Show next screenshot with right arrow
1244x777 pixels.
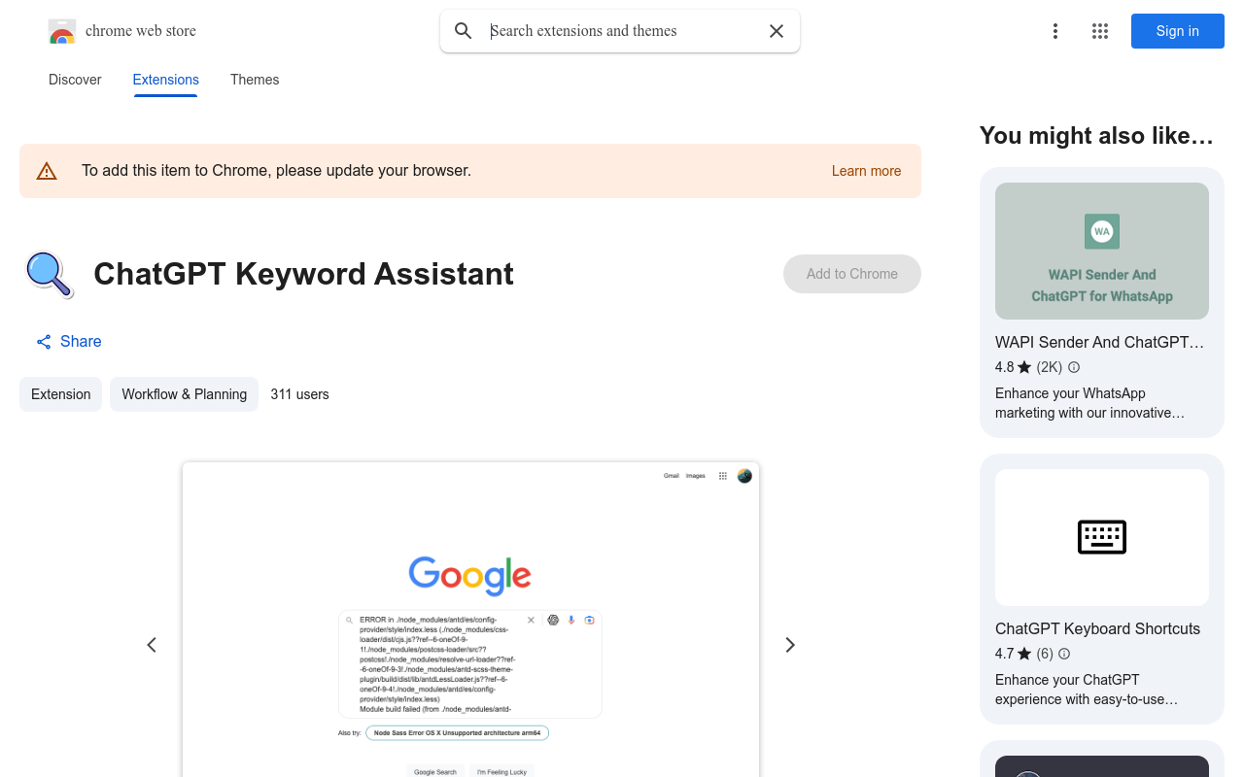790,645
